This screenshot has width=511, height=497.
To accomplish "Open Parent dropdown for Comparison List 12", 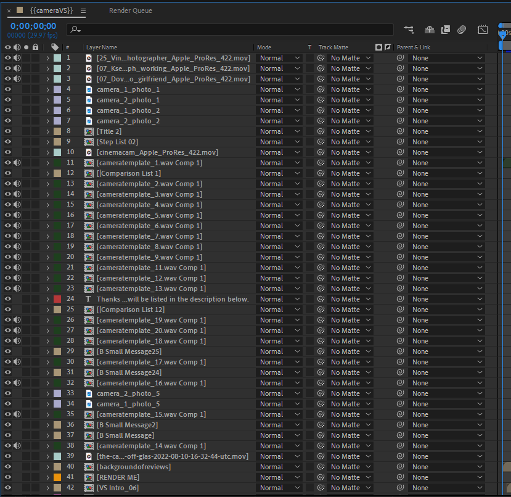I will point(446,310).
